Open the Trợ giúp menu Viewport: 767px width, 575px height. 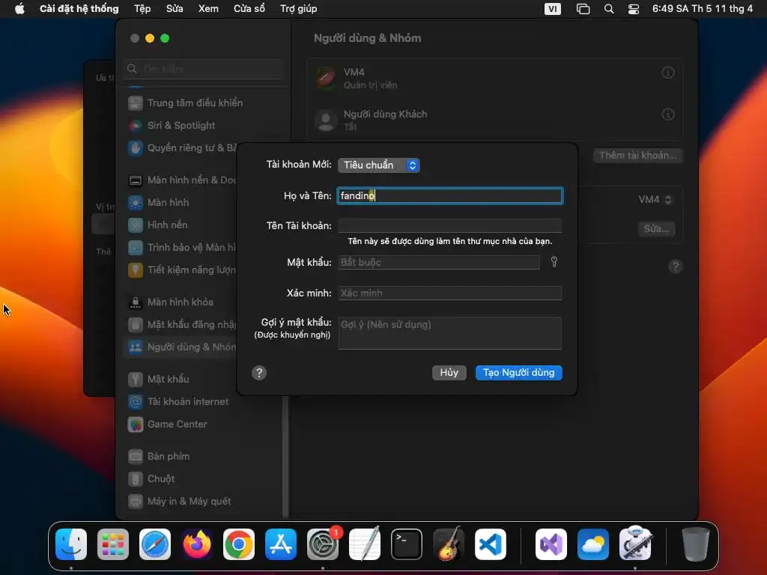point(298,9)
